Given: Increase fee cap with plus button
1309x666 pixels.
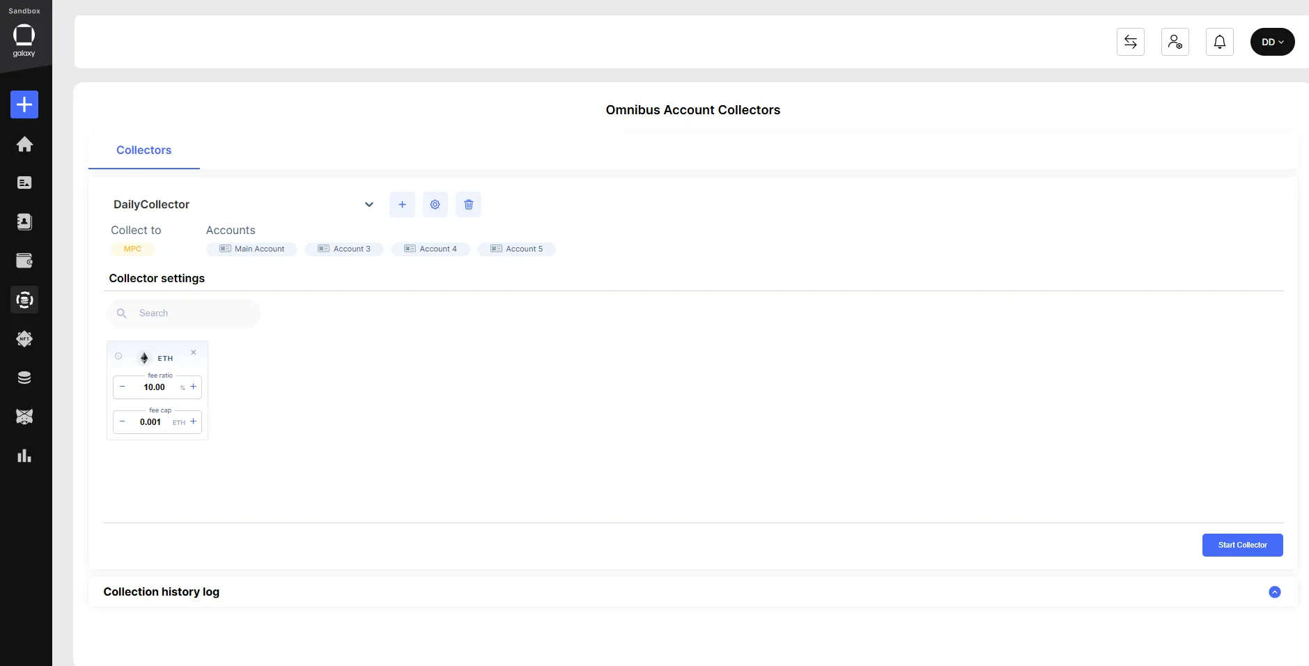Looking at the screenshot, I should pos(194,421).
